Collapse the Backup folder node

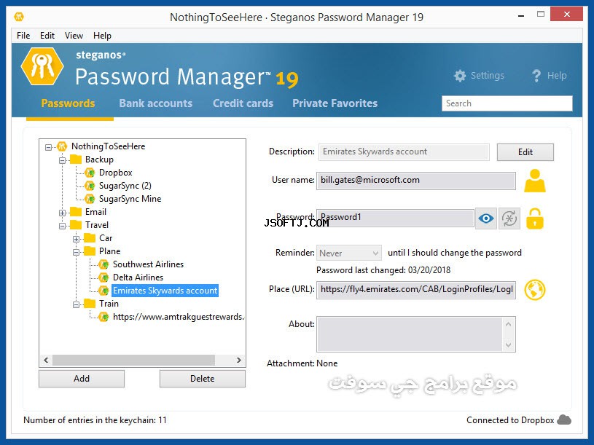62,160
